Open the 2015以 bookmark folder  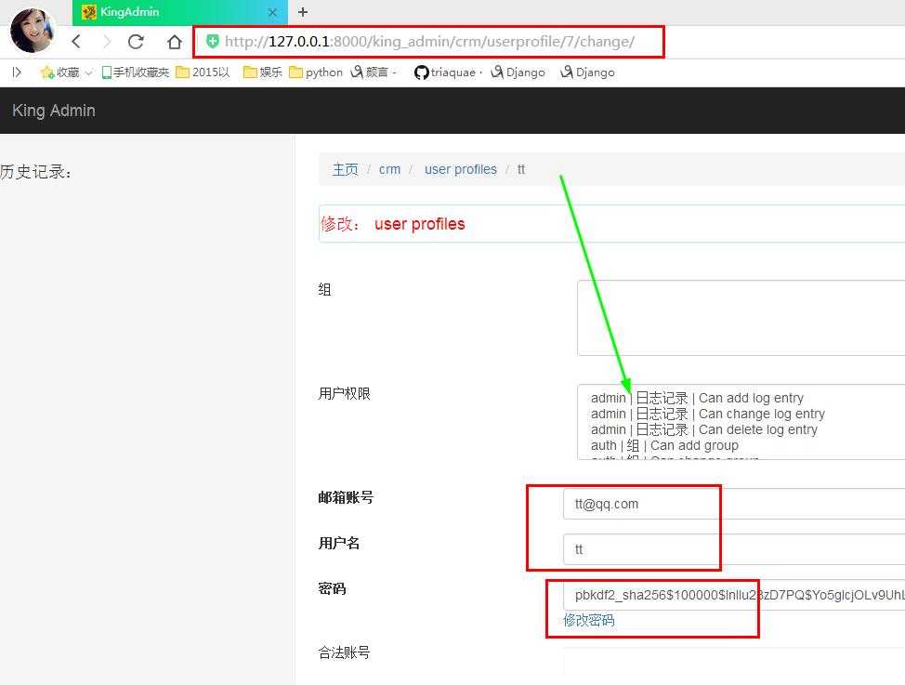pos(203,72)
